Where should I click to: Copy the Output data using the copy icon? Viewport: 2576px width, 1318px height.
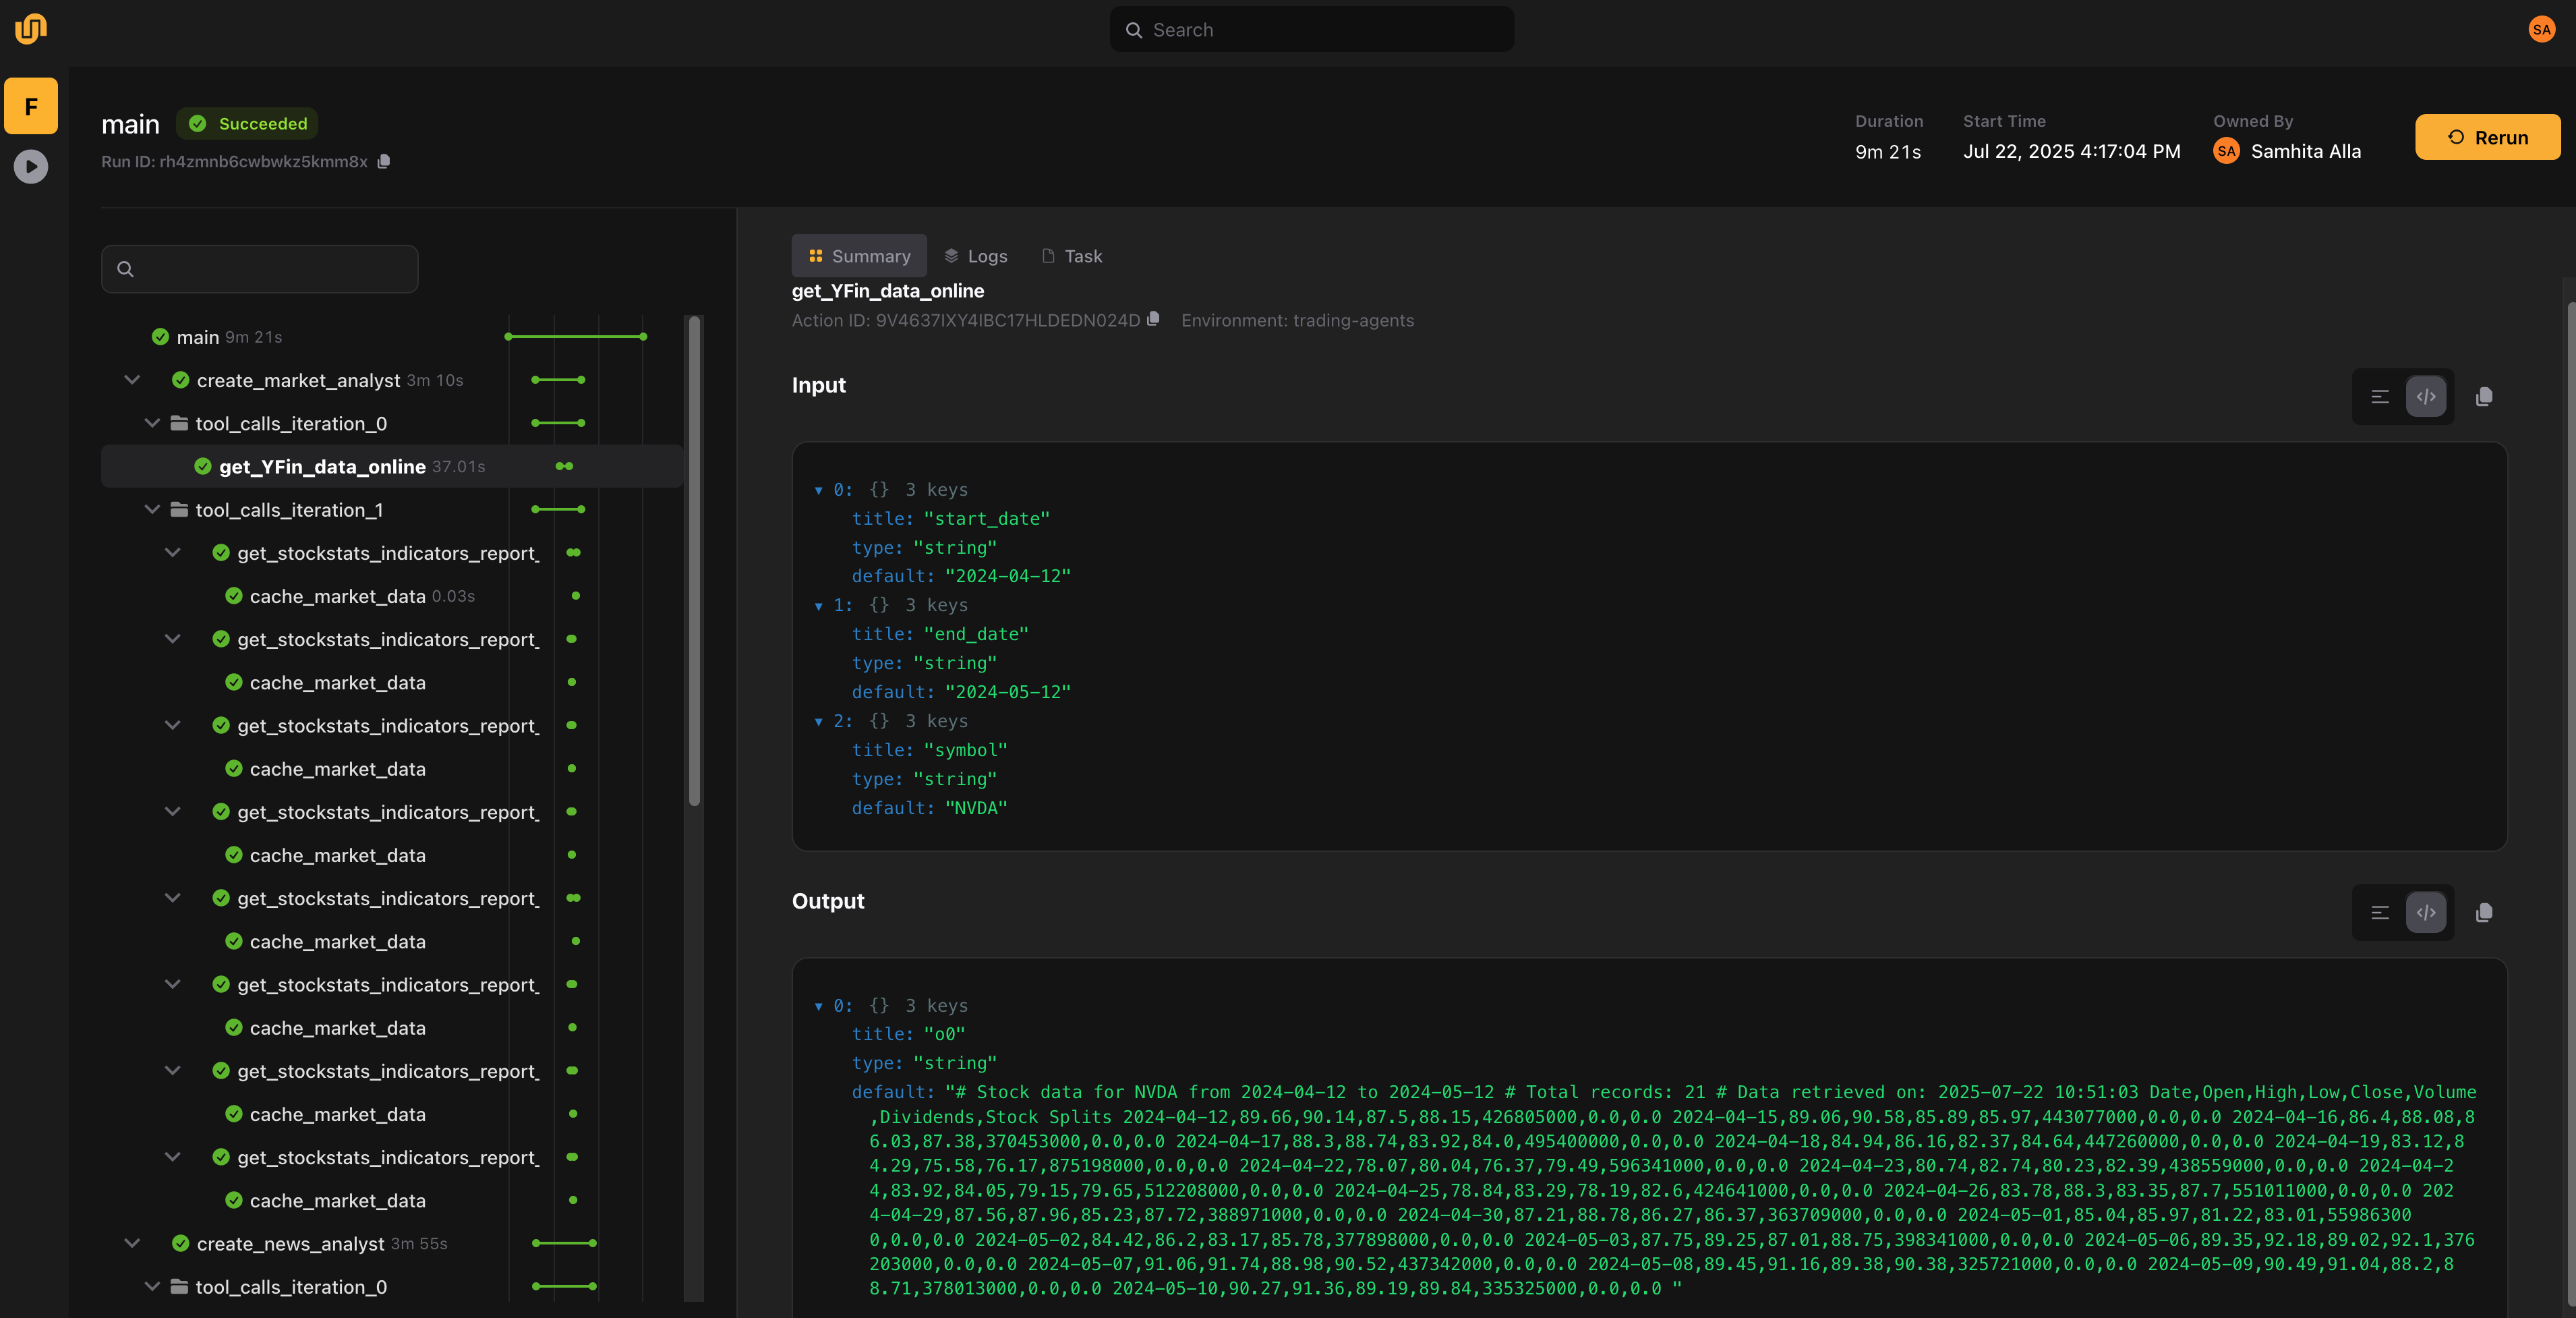tap(2486, 912)
